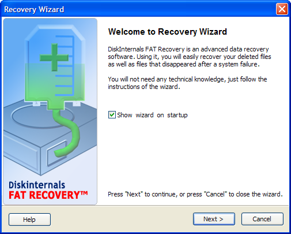Uncheck the Show wizard on startup checkbox
The height and width of the screenshot is (234, 291).
[112, 115]
